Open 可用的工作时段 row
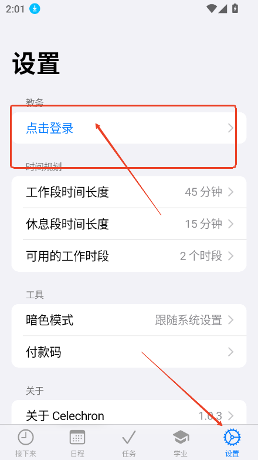258x460 pixels. (129, 256)
